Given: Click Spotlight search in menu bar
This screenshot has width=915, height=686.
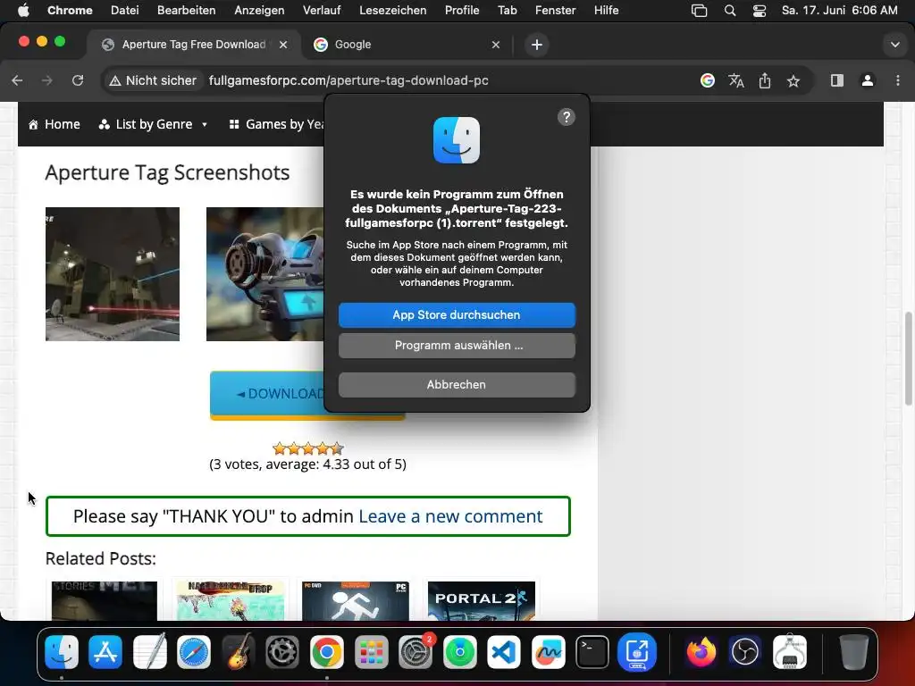Looking at the screenshot, I should [x=729, y=11].
